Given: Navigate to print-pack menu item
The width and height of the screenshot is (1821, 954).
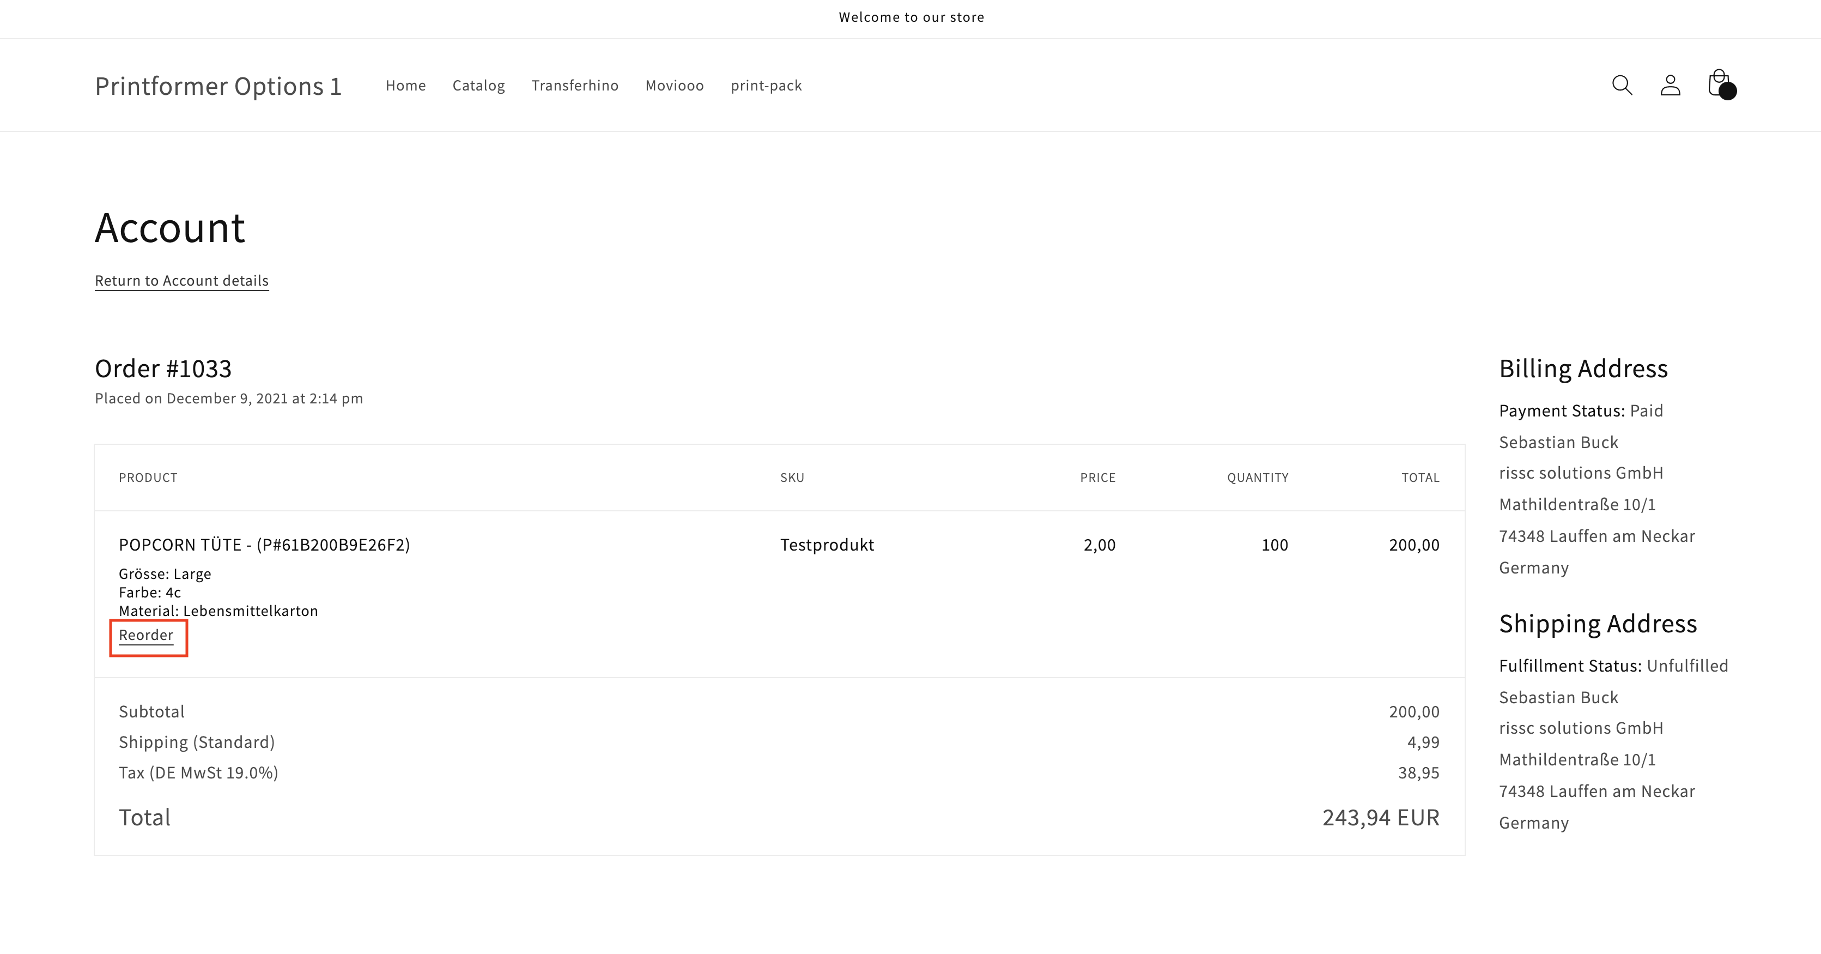Looking at the screenshot, I should (766, 86).
